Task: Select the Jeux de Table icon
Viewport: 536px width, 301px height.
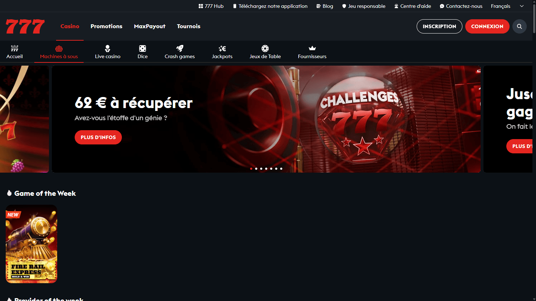Action: click(265, 49)
